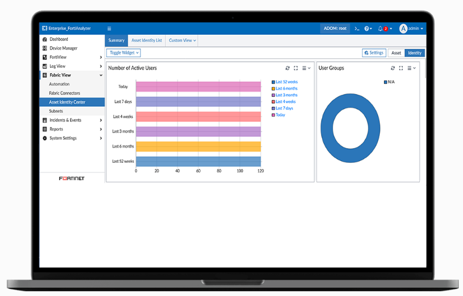
Task: Switch to the Asset Identity List tab
Action: point(147,41)
